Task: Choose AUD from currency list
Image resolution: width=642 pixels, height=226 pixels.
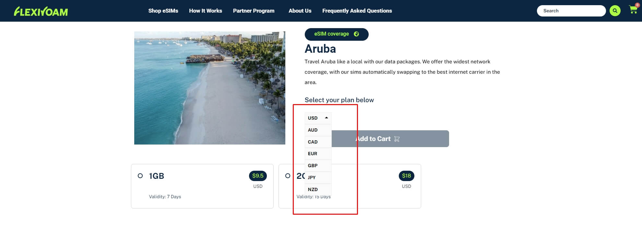Action: (x=313, y=130)
